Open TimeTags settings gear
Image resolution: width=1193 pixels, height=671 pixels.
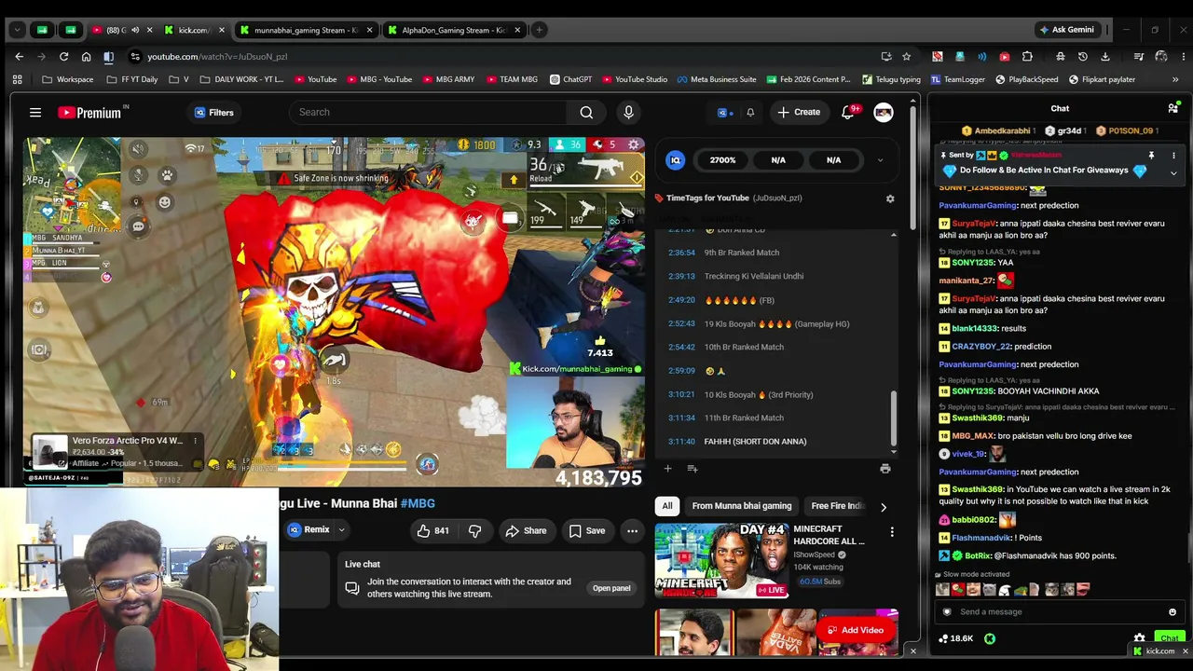tap(890, 199)
